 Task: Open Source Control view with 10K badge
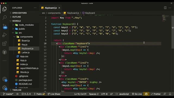click(x=5, y=26)
